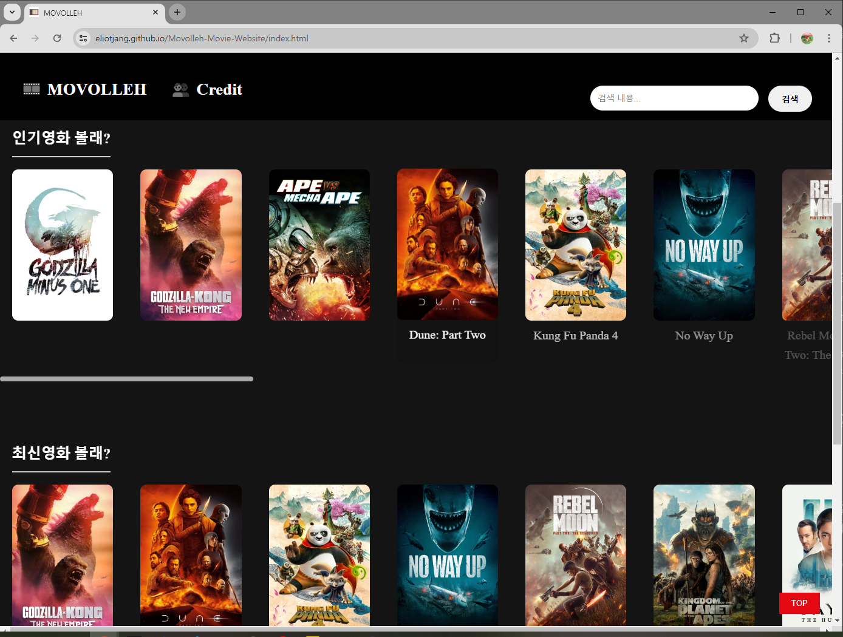The width and height of the screenshot is (843, 637).
Task: Close the MOVOLLEH tab
Action: pyautogui.click(x=155, y=12)
